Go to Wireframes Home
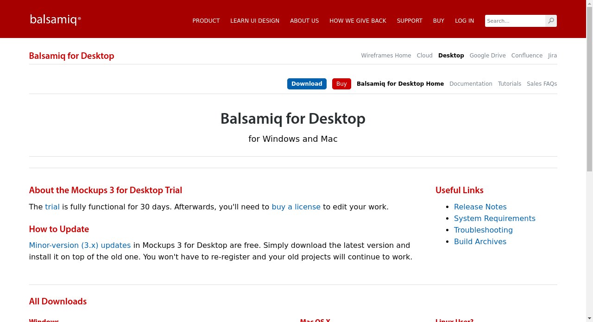Screen dimensions: 593x322 click(x=386, y=56)
